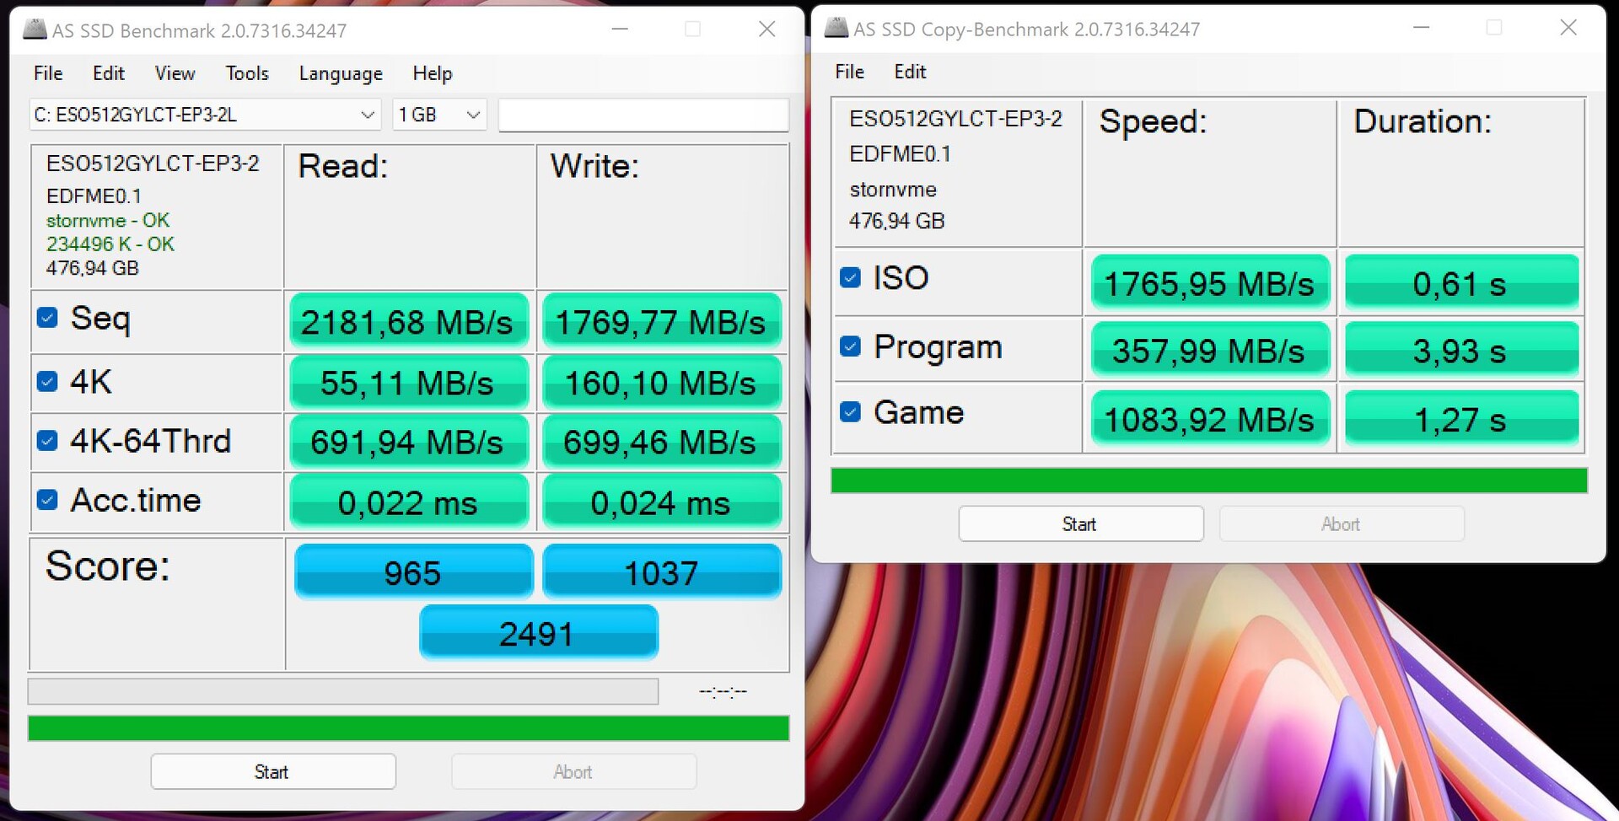The height and width of the screenshot is (821, 1619).
Task: Open the Language menu
Action: [x=341, y=73]
